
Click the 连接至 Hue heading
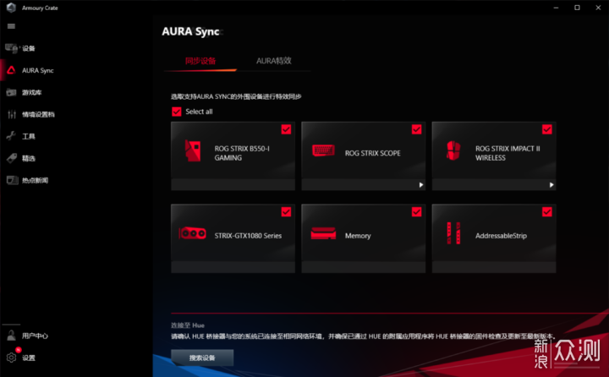point(188,325)
